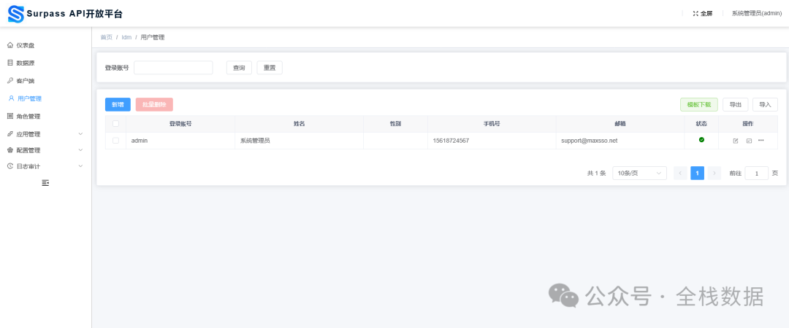Viewport: 789px width, 328px height.
Task: Click the blue 新增 button
Action: tap(118, 105)
